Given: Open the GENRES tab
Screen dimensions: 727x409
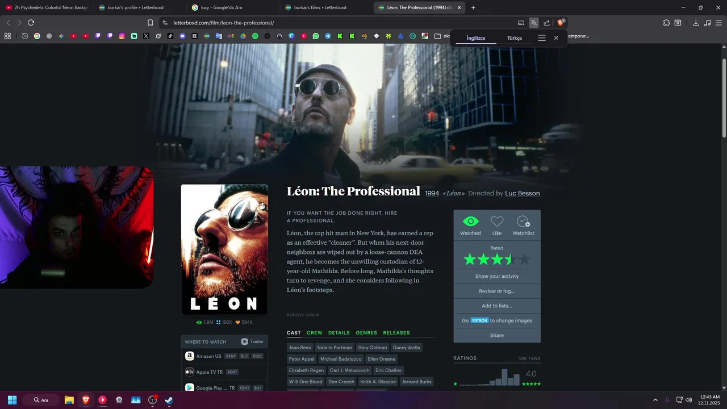Looking at the screenshot, I should (x=366, y=333).
